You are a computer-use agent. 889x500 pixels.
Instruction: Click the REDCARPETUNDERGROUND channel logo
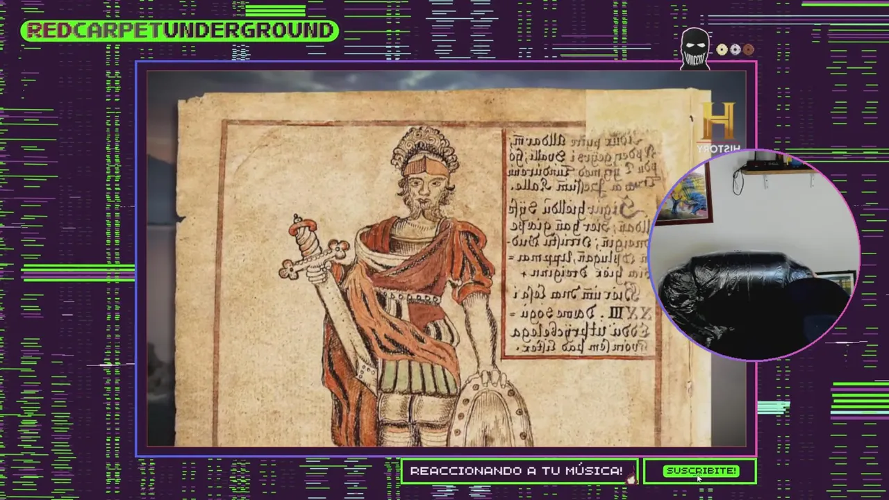pyautogui.click(x=180, y=31)
